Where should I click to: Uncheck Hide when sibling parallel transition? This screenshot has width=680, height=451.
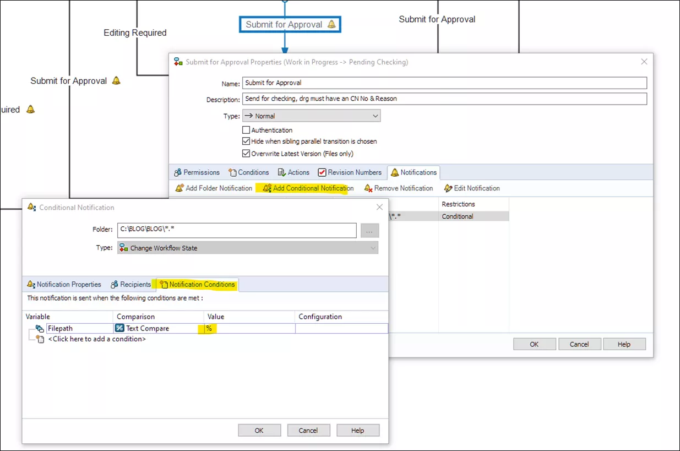coord(246,142)
